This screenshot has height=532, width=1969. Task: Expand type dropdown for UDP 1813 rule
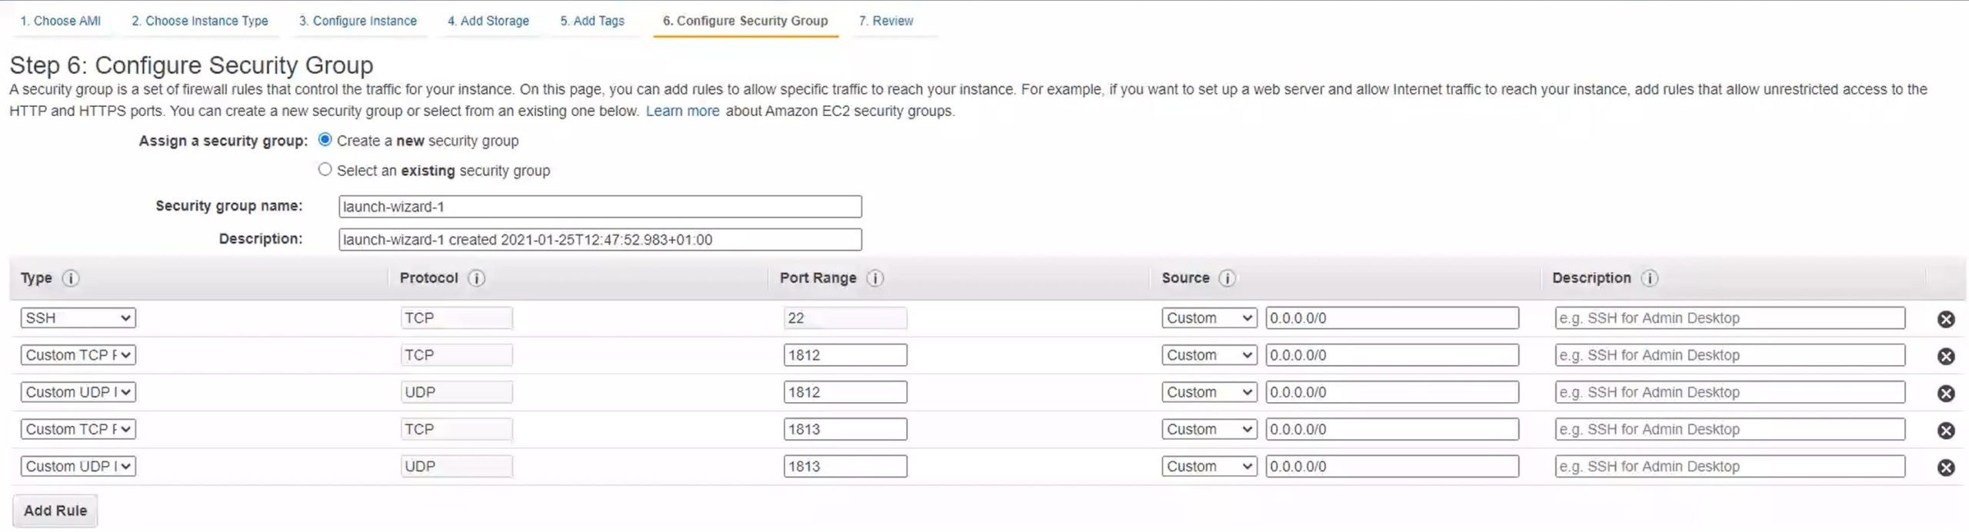[78, 466]
